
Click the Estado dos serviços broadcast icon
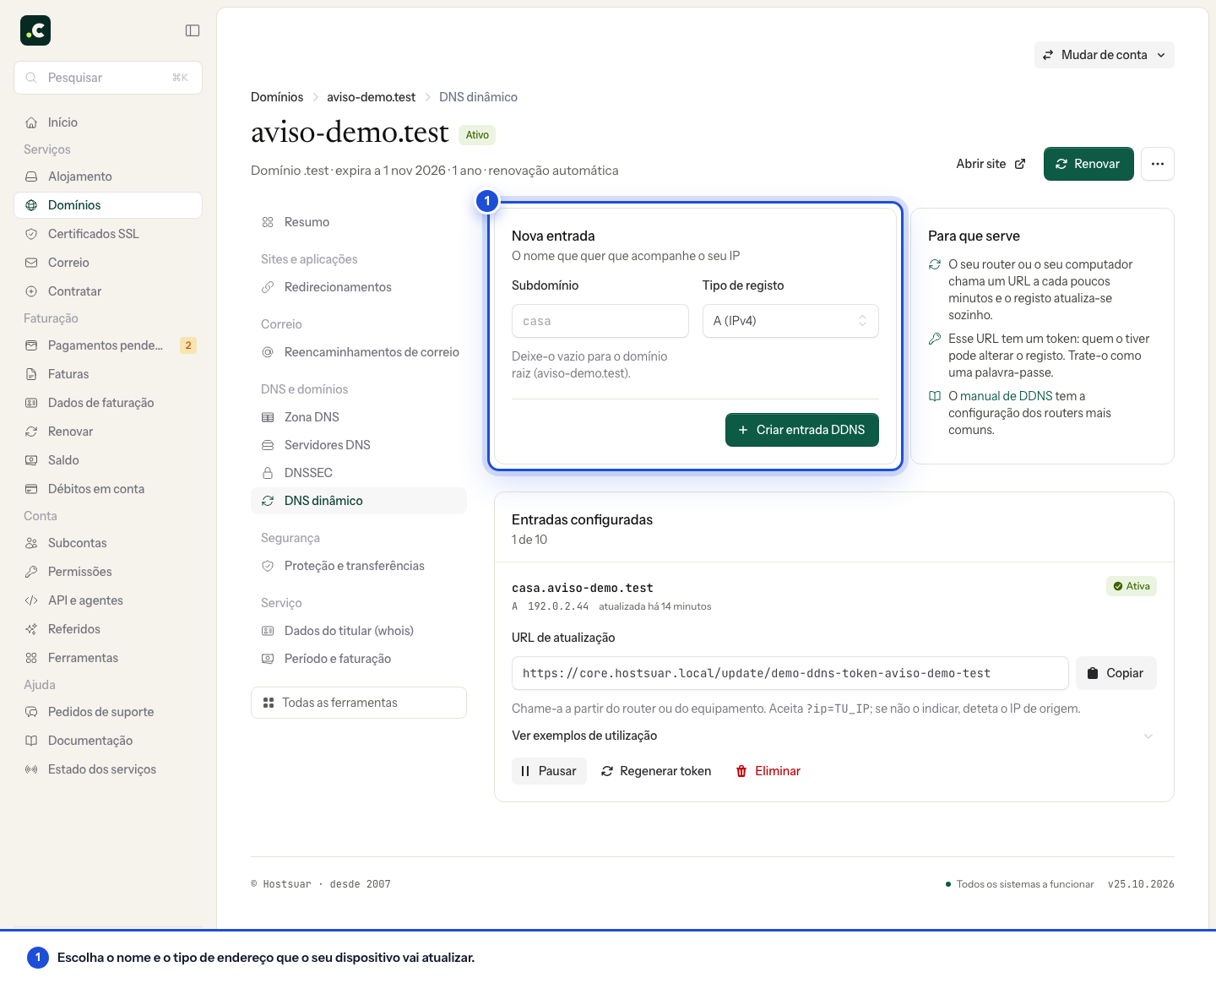click(31, 769)
